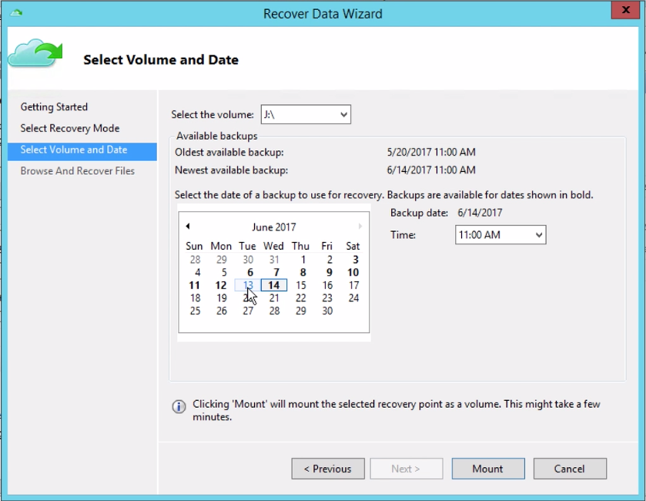Viewport: 646px width, 501px height.
Task: Go to previous month in calendar
Action: point(188,226)
